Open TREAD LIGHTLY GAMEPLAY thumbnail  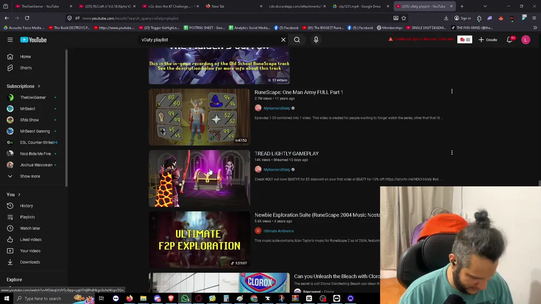point(199,178)
